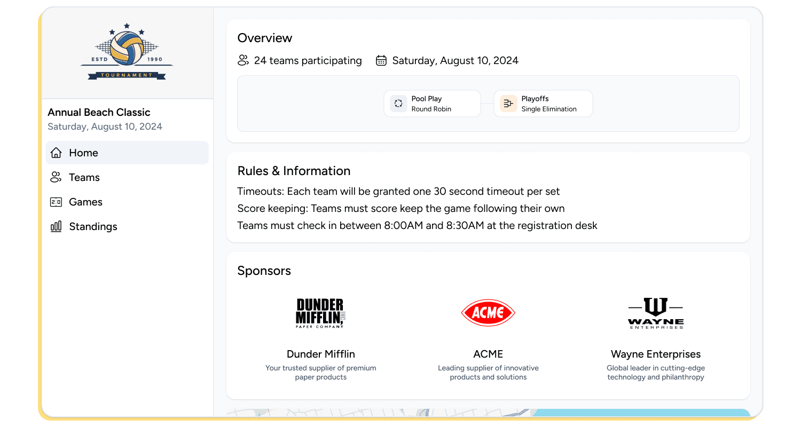The width and height of the screenshot is (801, 427).
Task: Click the Games clock icon in the sidebar
Action: [56, 202]
